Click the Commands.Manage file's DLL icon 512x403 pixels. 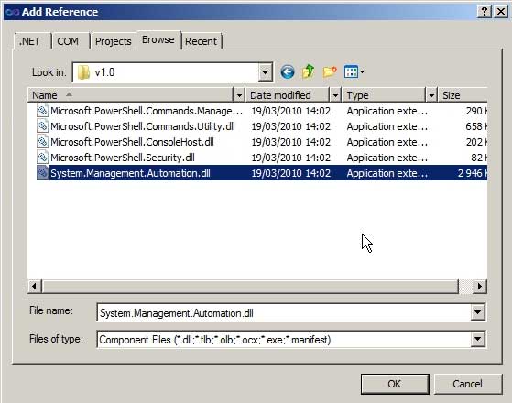point(42,111)
